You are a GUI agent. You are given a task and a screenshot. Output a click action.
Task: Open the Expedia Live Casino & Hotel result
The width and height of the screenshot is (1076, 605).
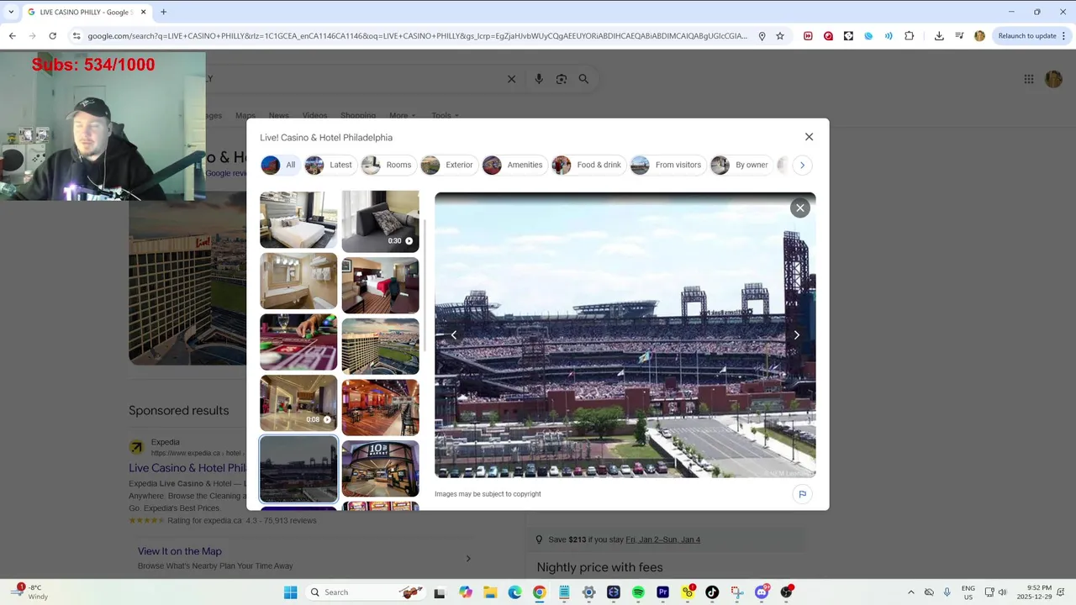(187, 468)
